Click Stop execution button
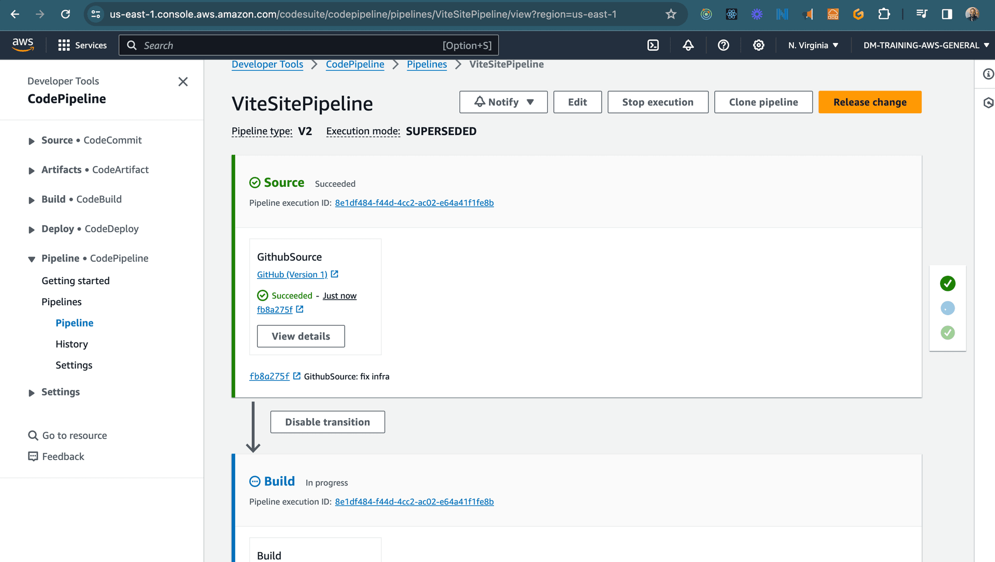The width and height of the screenshot is (995, 562). pyautogui.click(x=658, y=102)
